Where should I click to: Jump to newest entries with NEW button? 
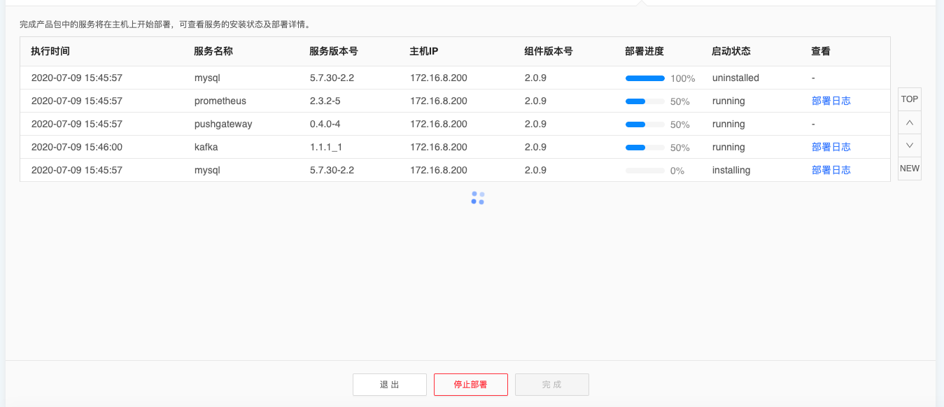coord(909,169)
